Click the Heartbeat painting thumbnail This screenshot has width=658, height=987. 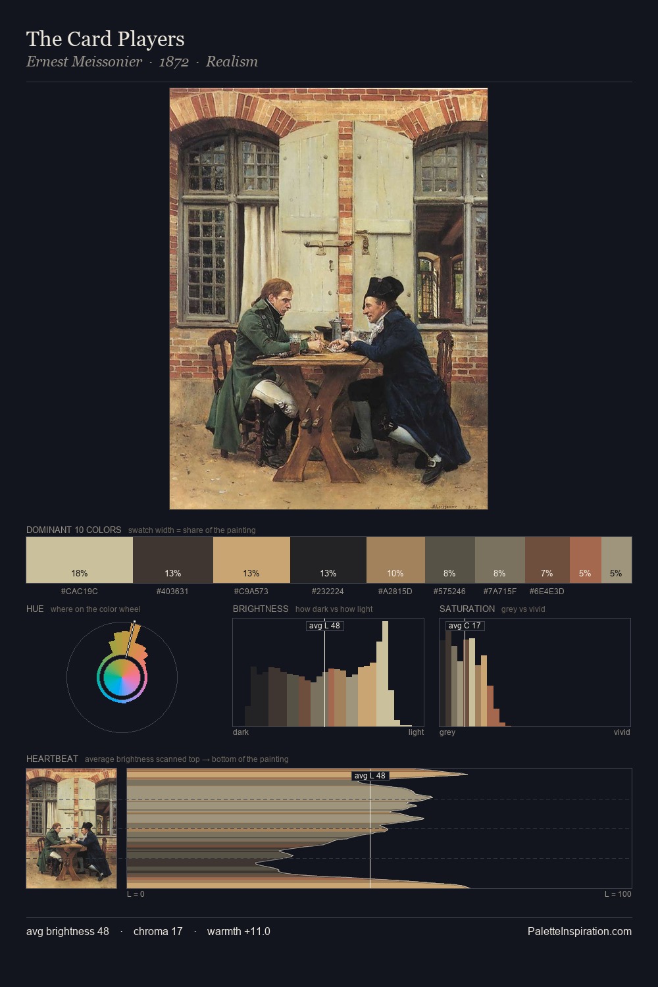click(72, 828)
